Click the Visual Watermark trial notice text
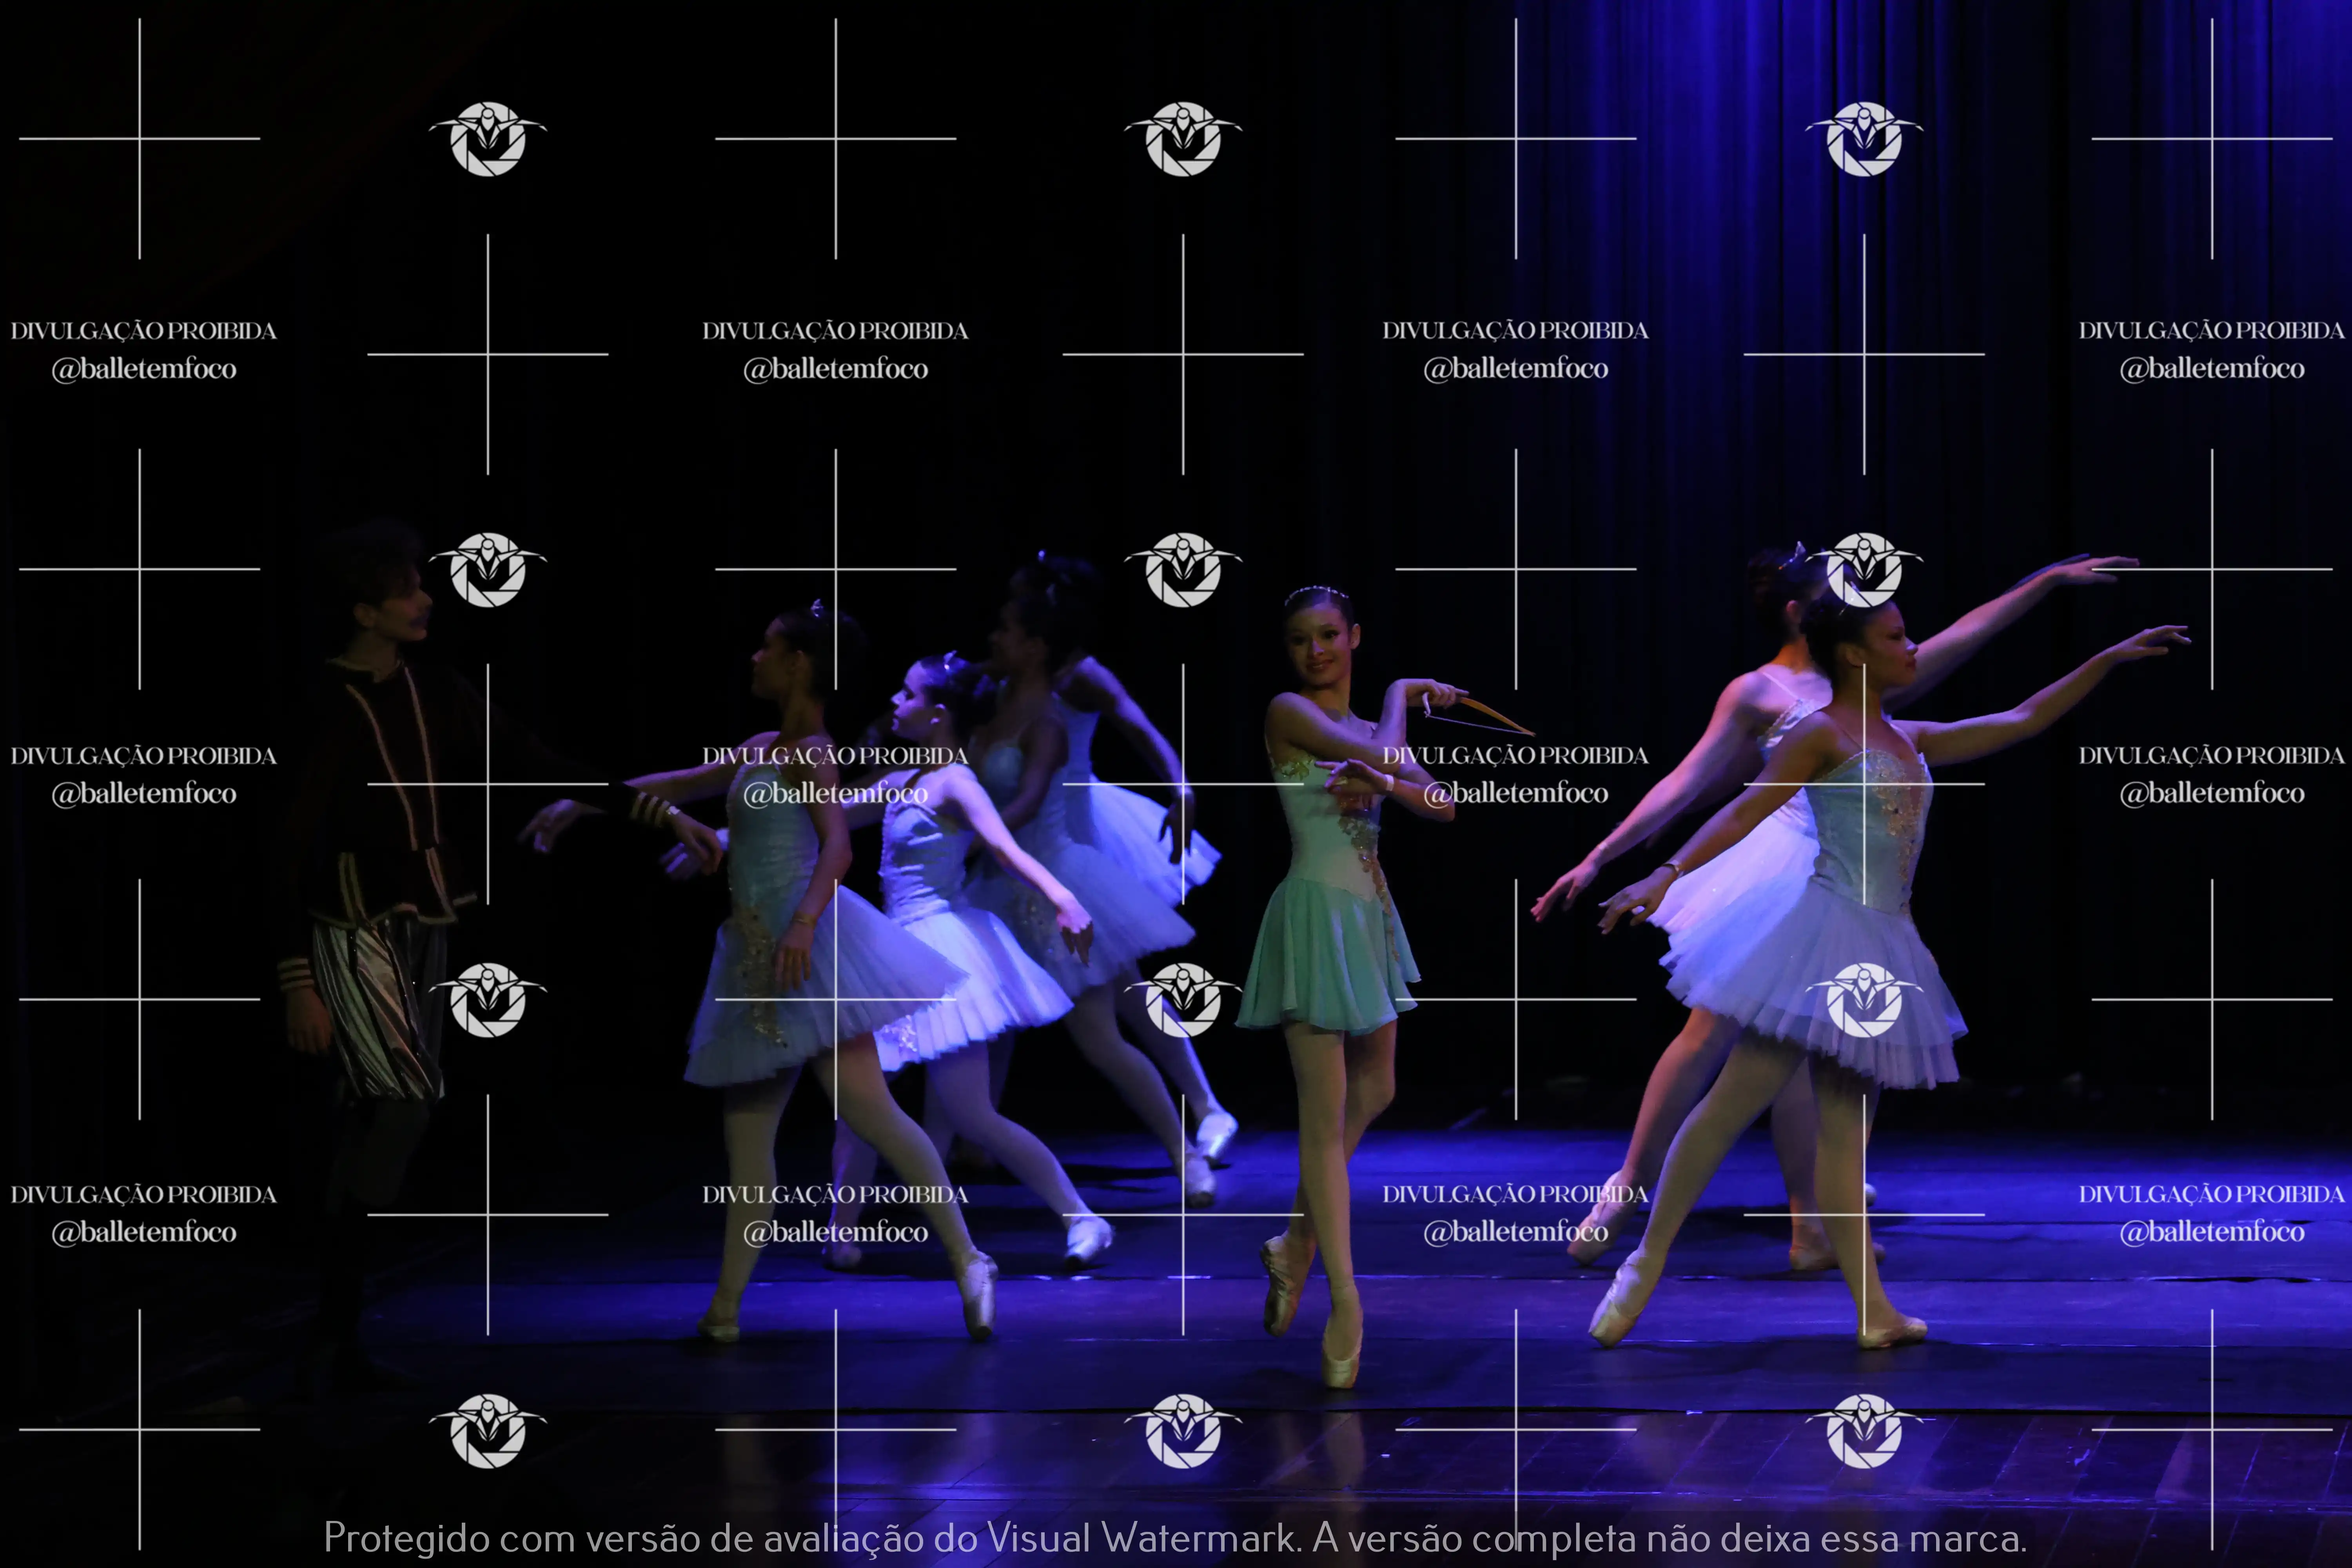 click(1175, 1537)
